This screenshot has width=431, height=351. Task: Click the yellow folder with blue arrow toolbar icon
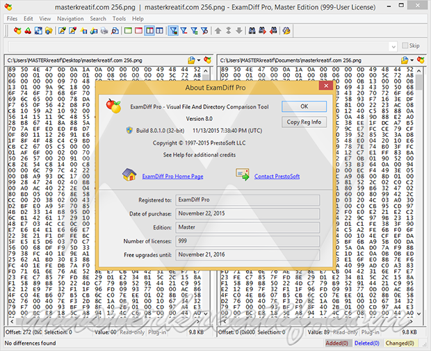[49, 31]
